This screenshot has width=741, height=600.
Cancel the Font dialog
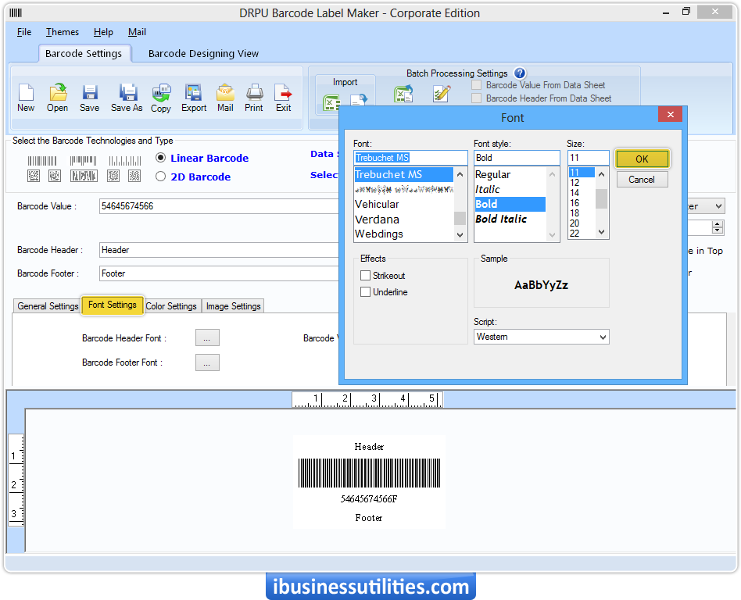tap(642, 180)
